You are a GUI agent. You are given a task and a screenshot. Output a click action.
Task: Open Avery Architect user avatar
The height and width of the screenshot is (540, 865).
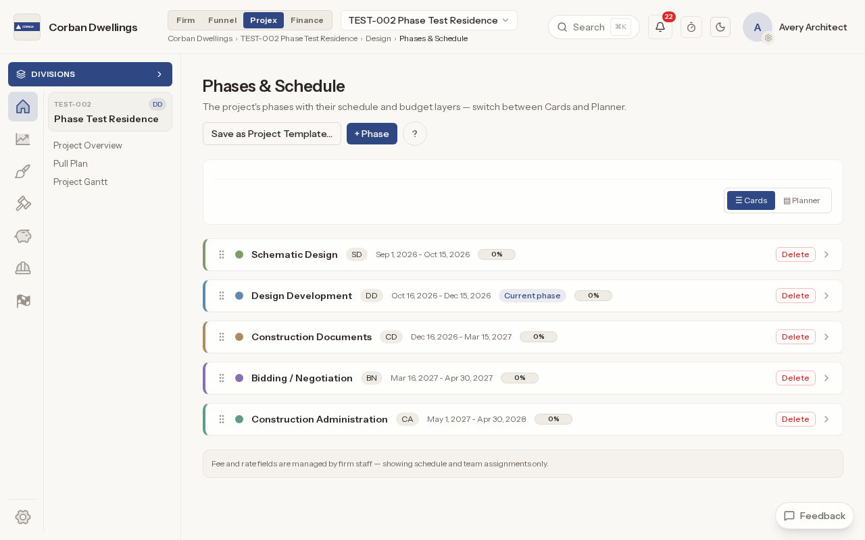(x=758, y=27)
